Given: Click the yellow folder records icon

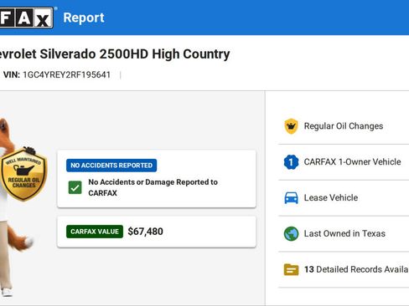Looking at the screenshot, I should [291, 269].
